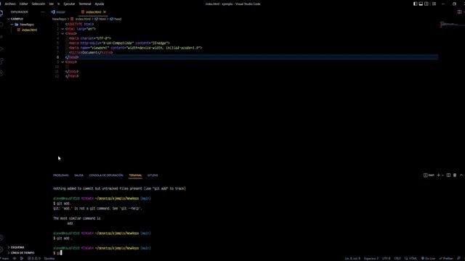Switch to the PROBLEMAS panel tab

(x=61, y=175)
